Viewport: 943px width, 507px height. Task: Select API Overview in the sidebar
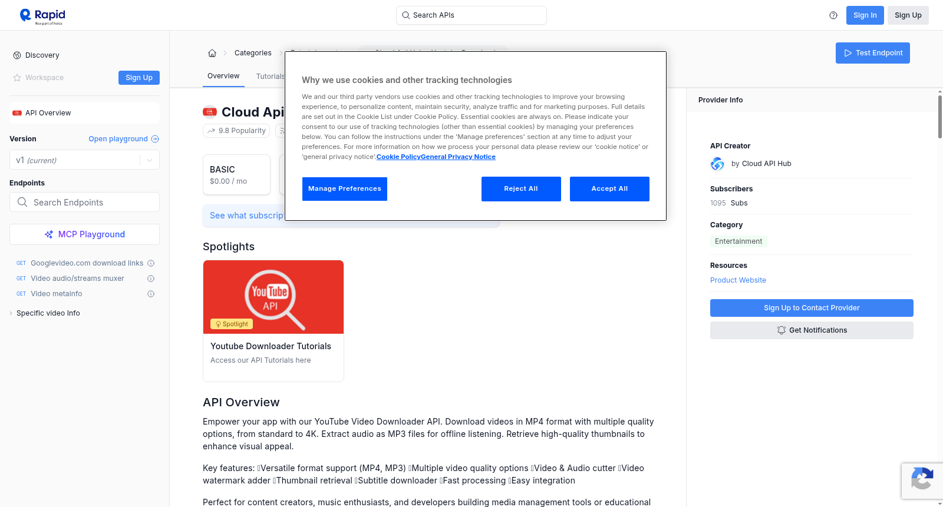coord(84,113)
